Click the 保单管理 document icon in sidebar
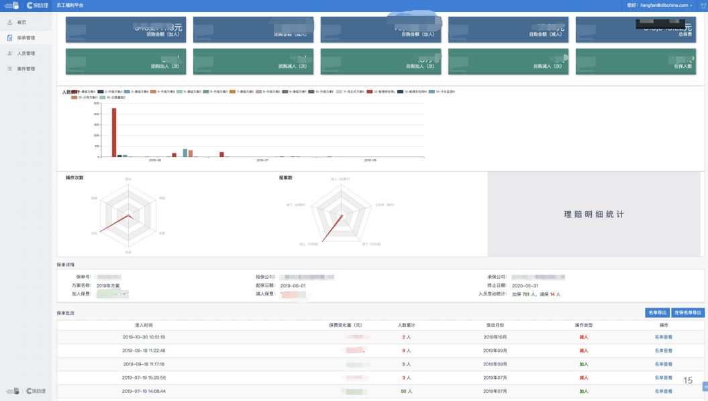Screen dimensions: 708x401 coord(10,38)
